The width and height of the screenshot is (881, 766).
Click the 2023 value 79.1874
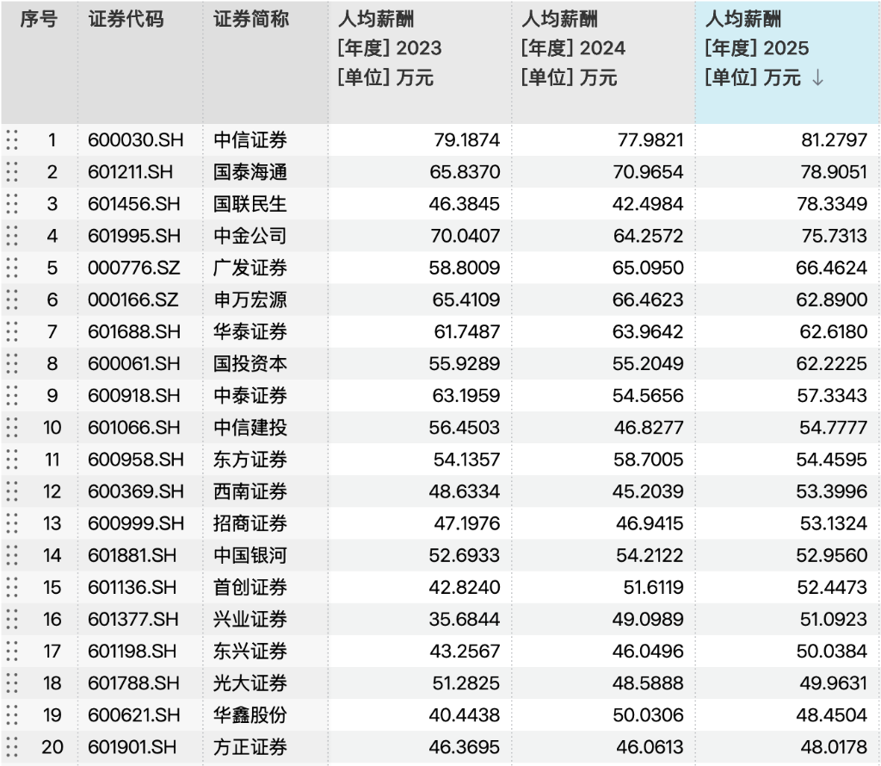[x=467, y=140]
